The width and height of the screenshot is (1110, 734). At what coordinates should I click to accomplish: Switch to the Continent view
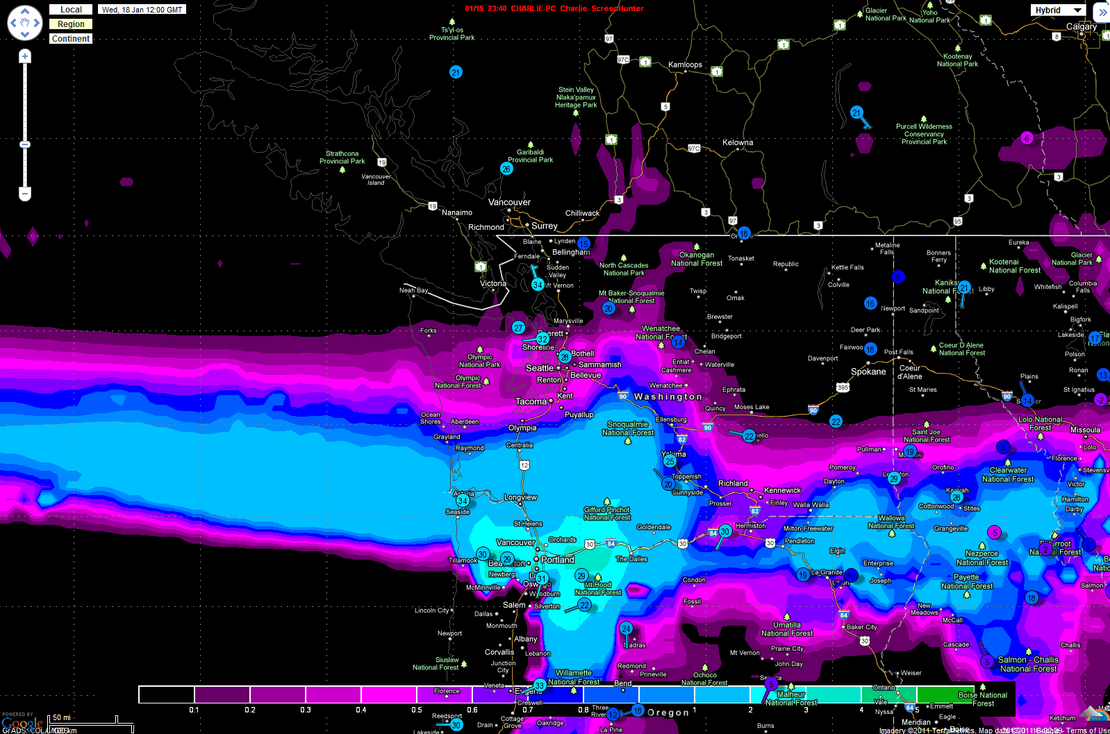click(71, 39)
